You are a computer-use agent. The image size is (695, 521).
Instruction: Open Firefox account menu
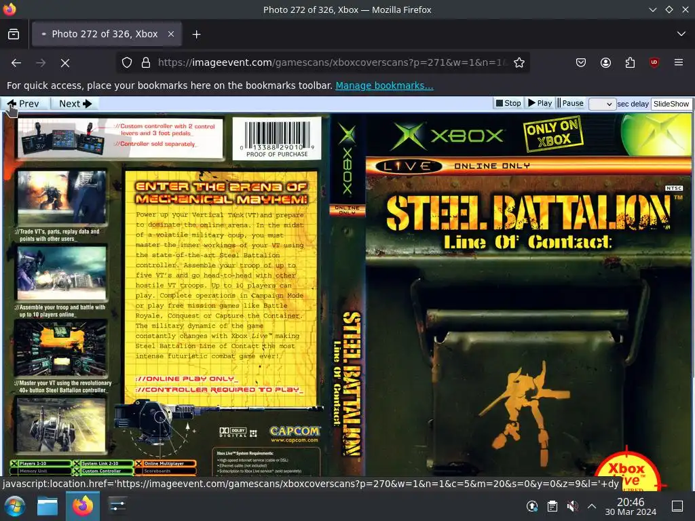[605, 63]
